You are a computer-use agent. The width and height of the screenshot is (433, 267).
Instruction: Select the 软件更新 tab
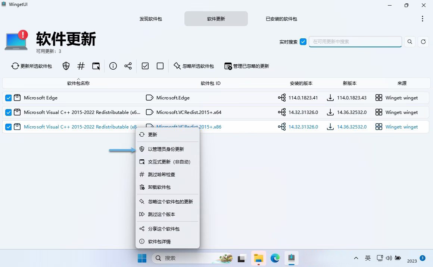click(216, 19)
